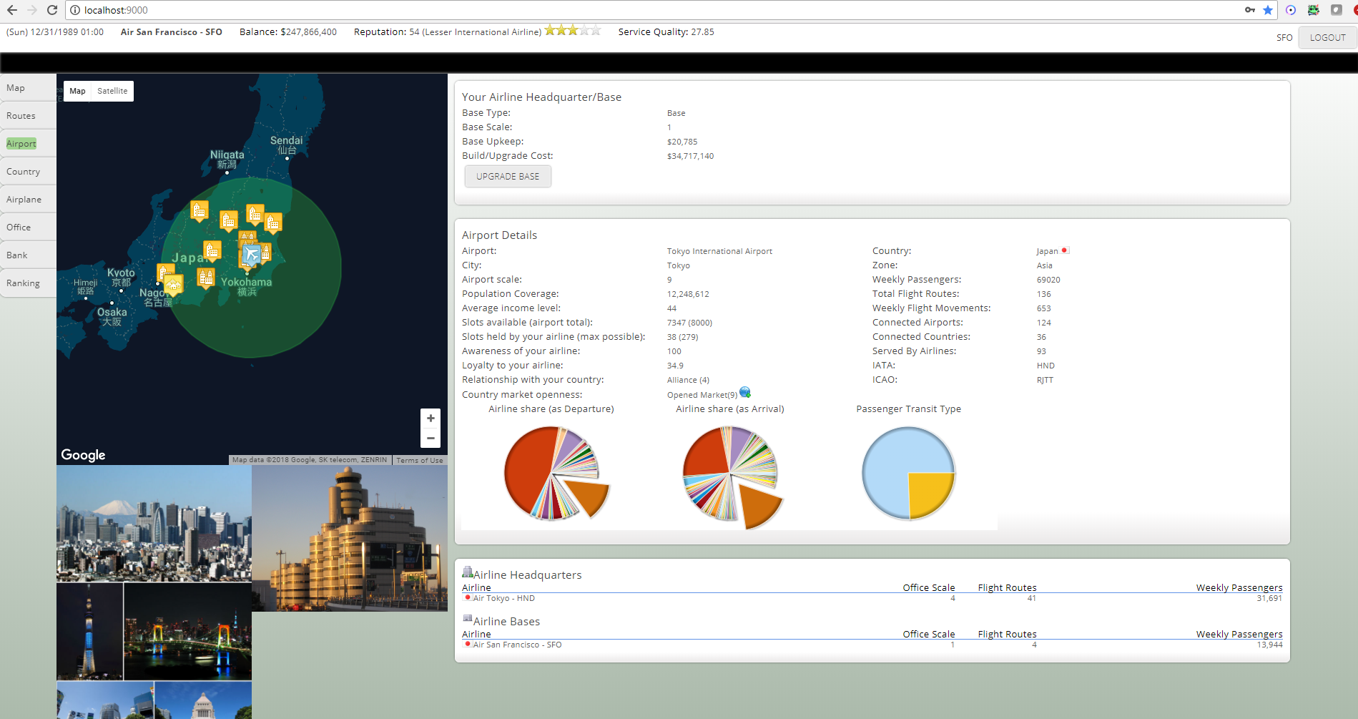Click the third reputation star
This screenshot has width=1358, height=719.
(573, 30)
